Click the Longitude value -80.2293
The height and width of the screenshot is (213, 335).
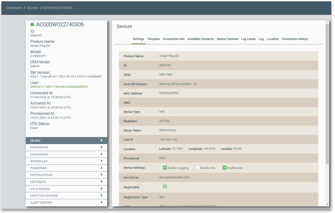pyautogui.click(x=209, y=149)
